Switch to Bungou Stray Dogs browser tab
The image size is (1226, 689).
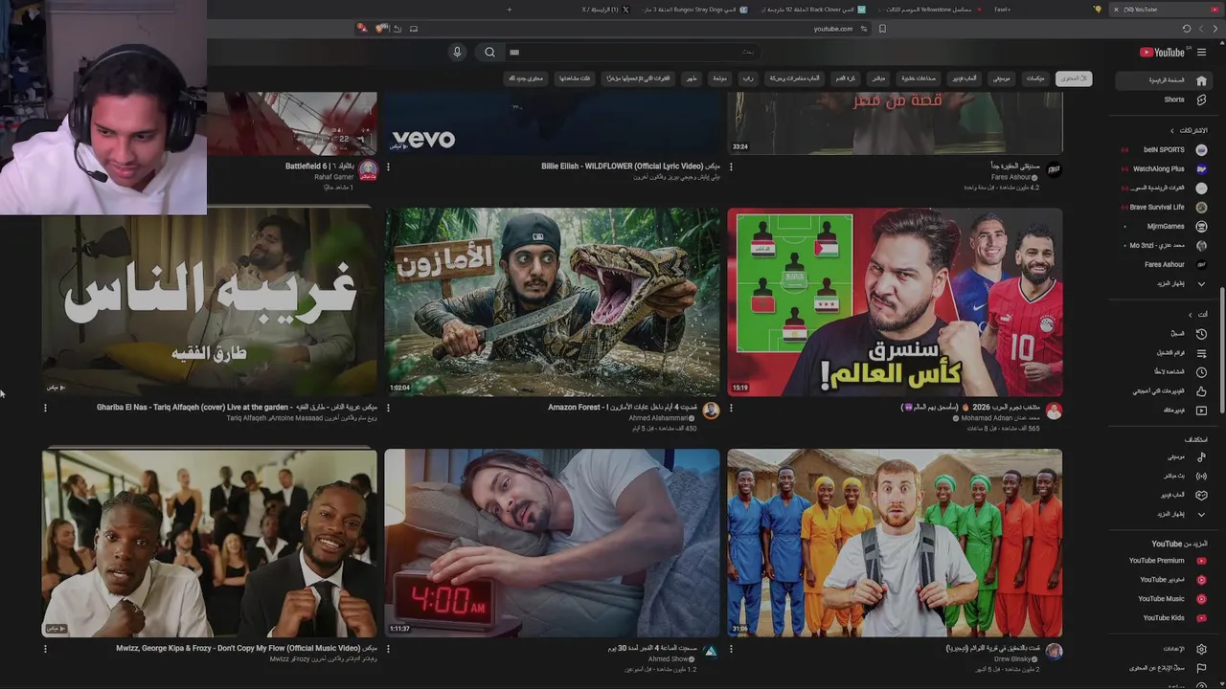coord(696,10)
